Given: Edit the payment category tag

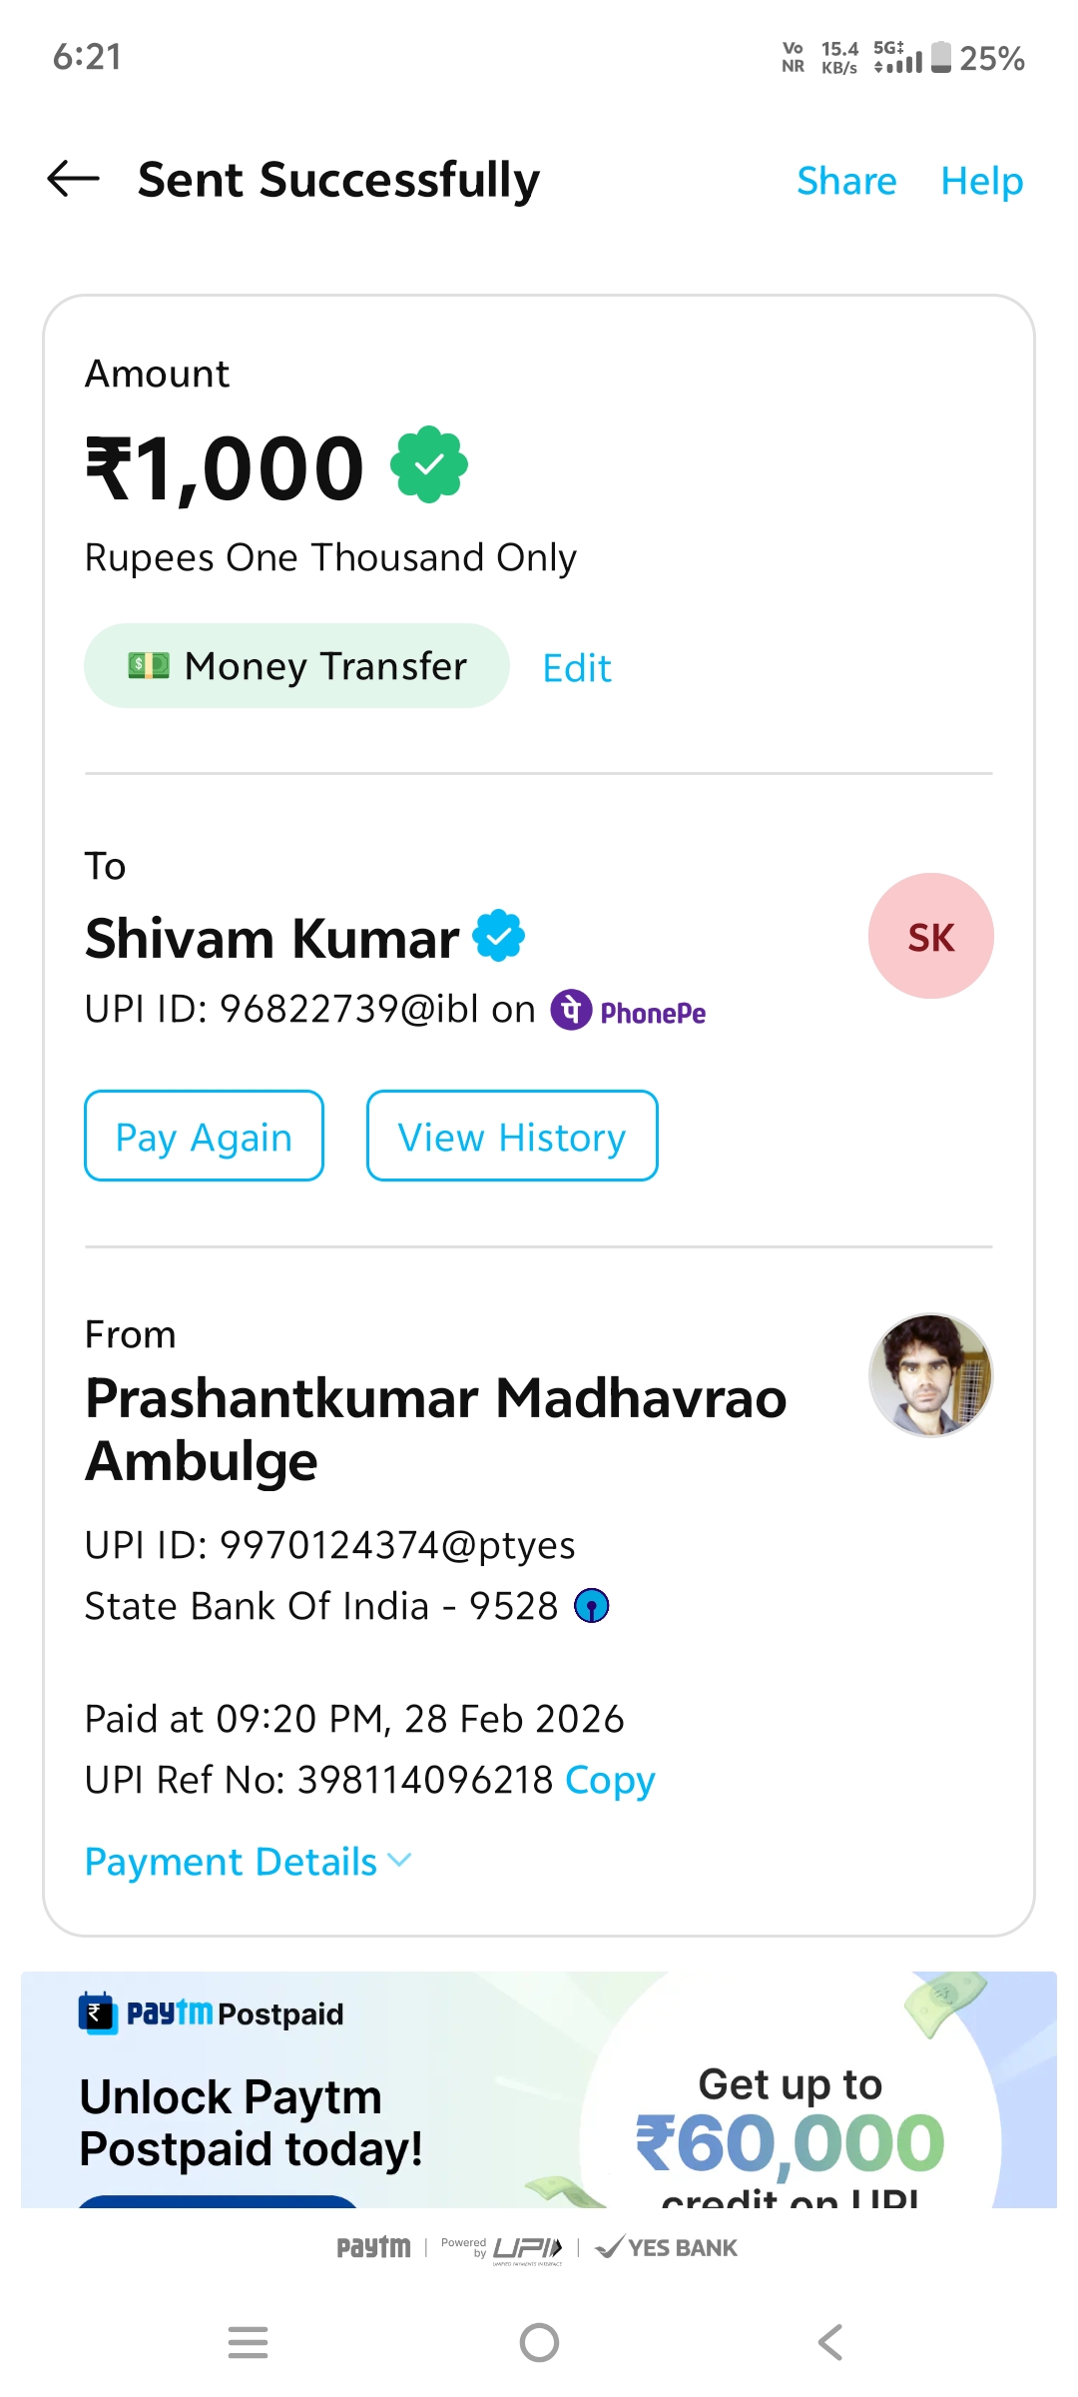Looking at the screenshot, I should 577,668.
